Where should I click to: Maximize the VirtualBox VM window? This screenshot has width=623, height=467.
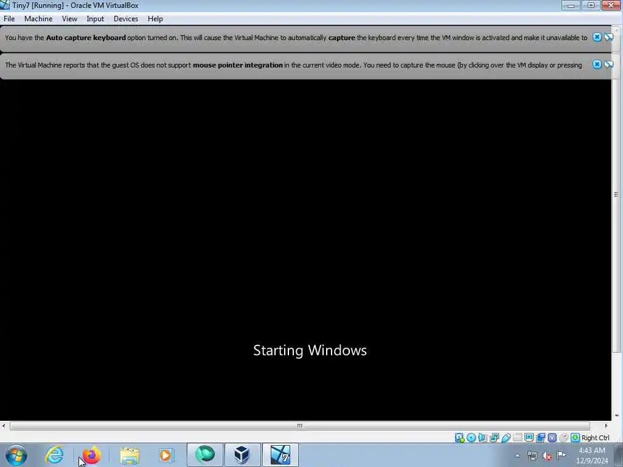click(x=591, y=5)
